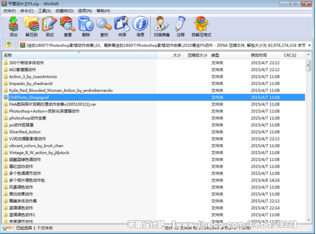Select 超酷蓝绿色调动作 folder
Image resolution: width=316 pixels, height=234 pixels.
pos(25,159)
